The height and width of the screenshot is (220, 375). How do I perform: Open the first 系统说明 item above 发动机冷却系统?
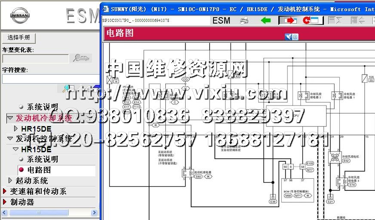tap(42, 107)
